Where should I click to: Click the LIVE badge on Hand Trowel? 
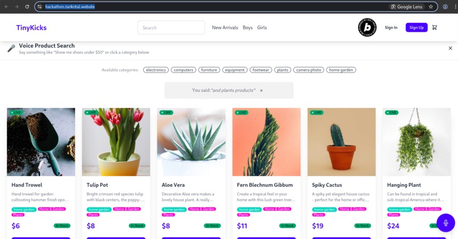tap(16, 112)
